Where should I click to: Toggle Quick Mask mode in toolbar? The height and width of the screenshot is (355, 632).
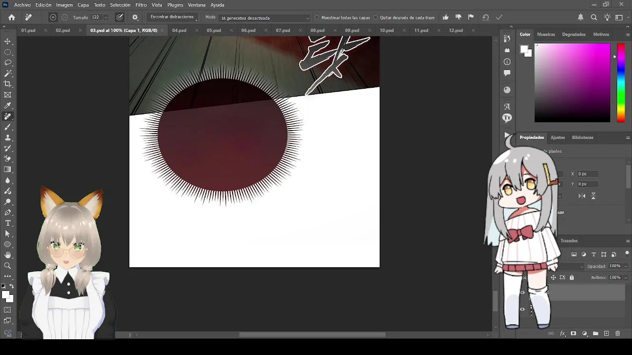click(7, 310)
